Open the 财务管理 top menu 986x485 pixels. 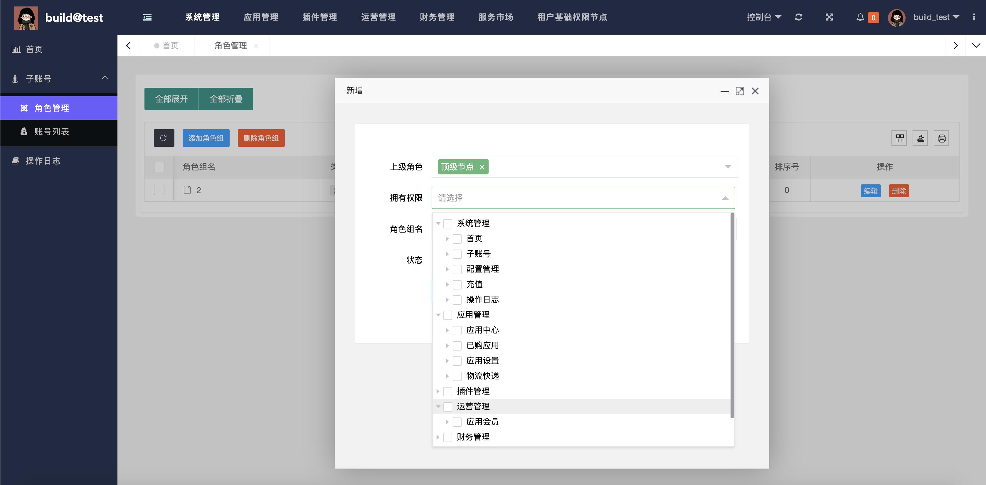pyautogui.click(x=437, y=17)
